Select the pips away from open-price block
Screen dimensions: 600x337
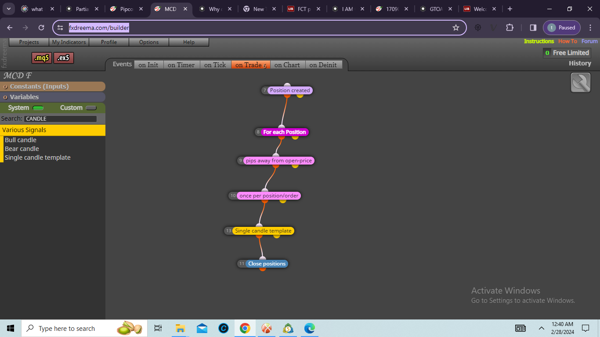tap(279, 161)
